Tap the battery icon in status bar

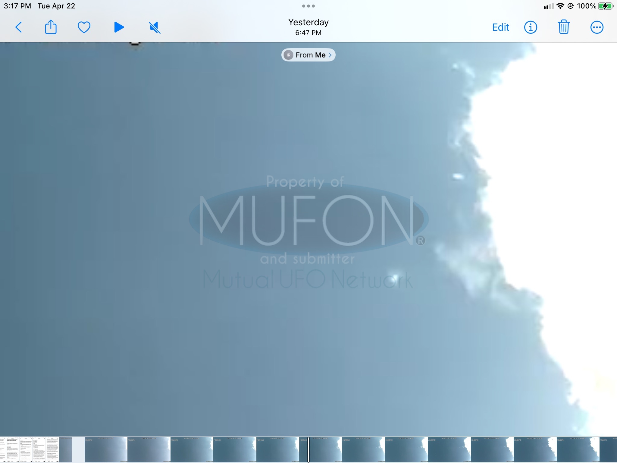point(606,6)
